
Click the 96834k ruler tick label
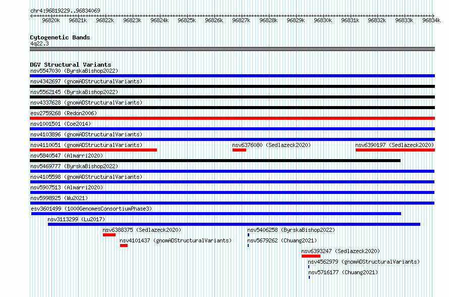(431, 20)
